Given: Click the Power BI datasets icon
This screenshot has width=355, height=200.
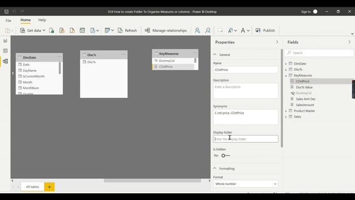Looking at the screenshot, I should pos(62,31).
